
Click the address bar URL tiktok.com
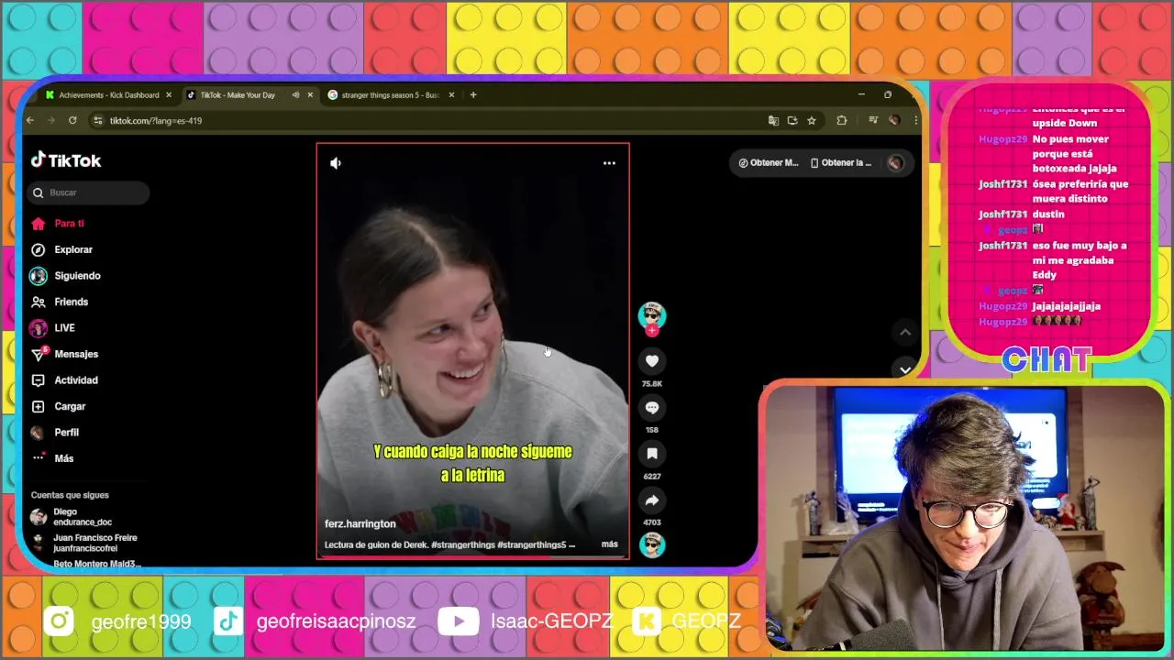[x=156, y=121]
